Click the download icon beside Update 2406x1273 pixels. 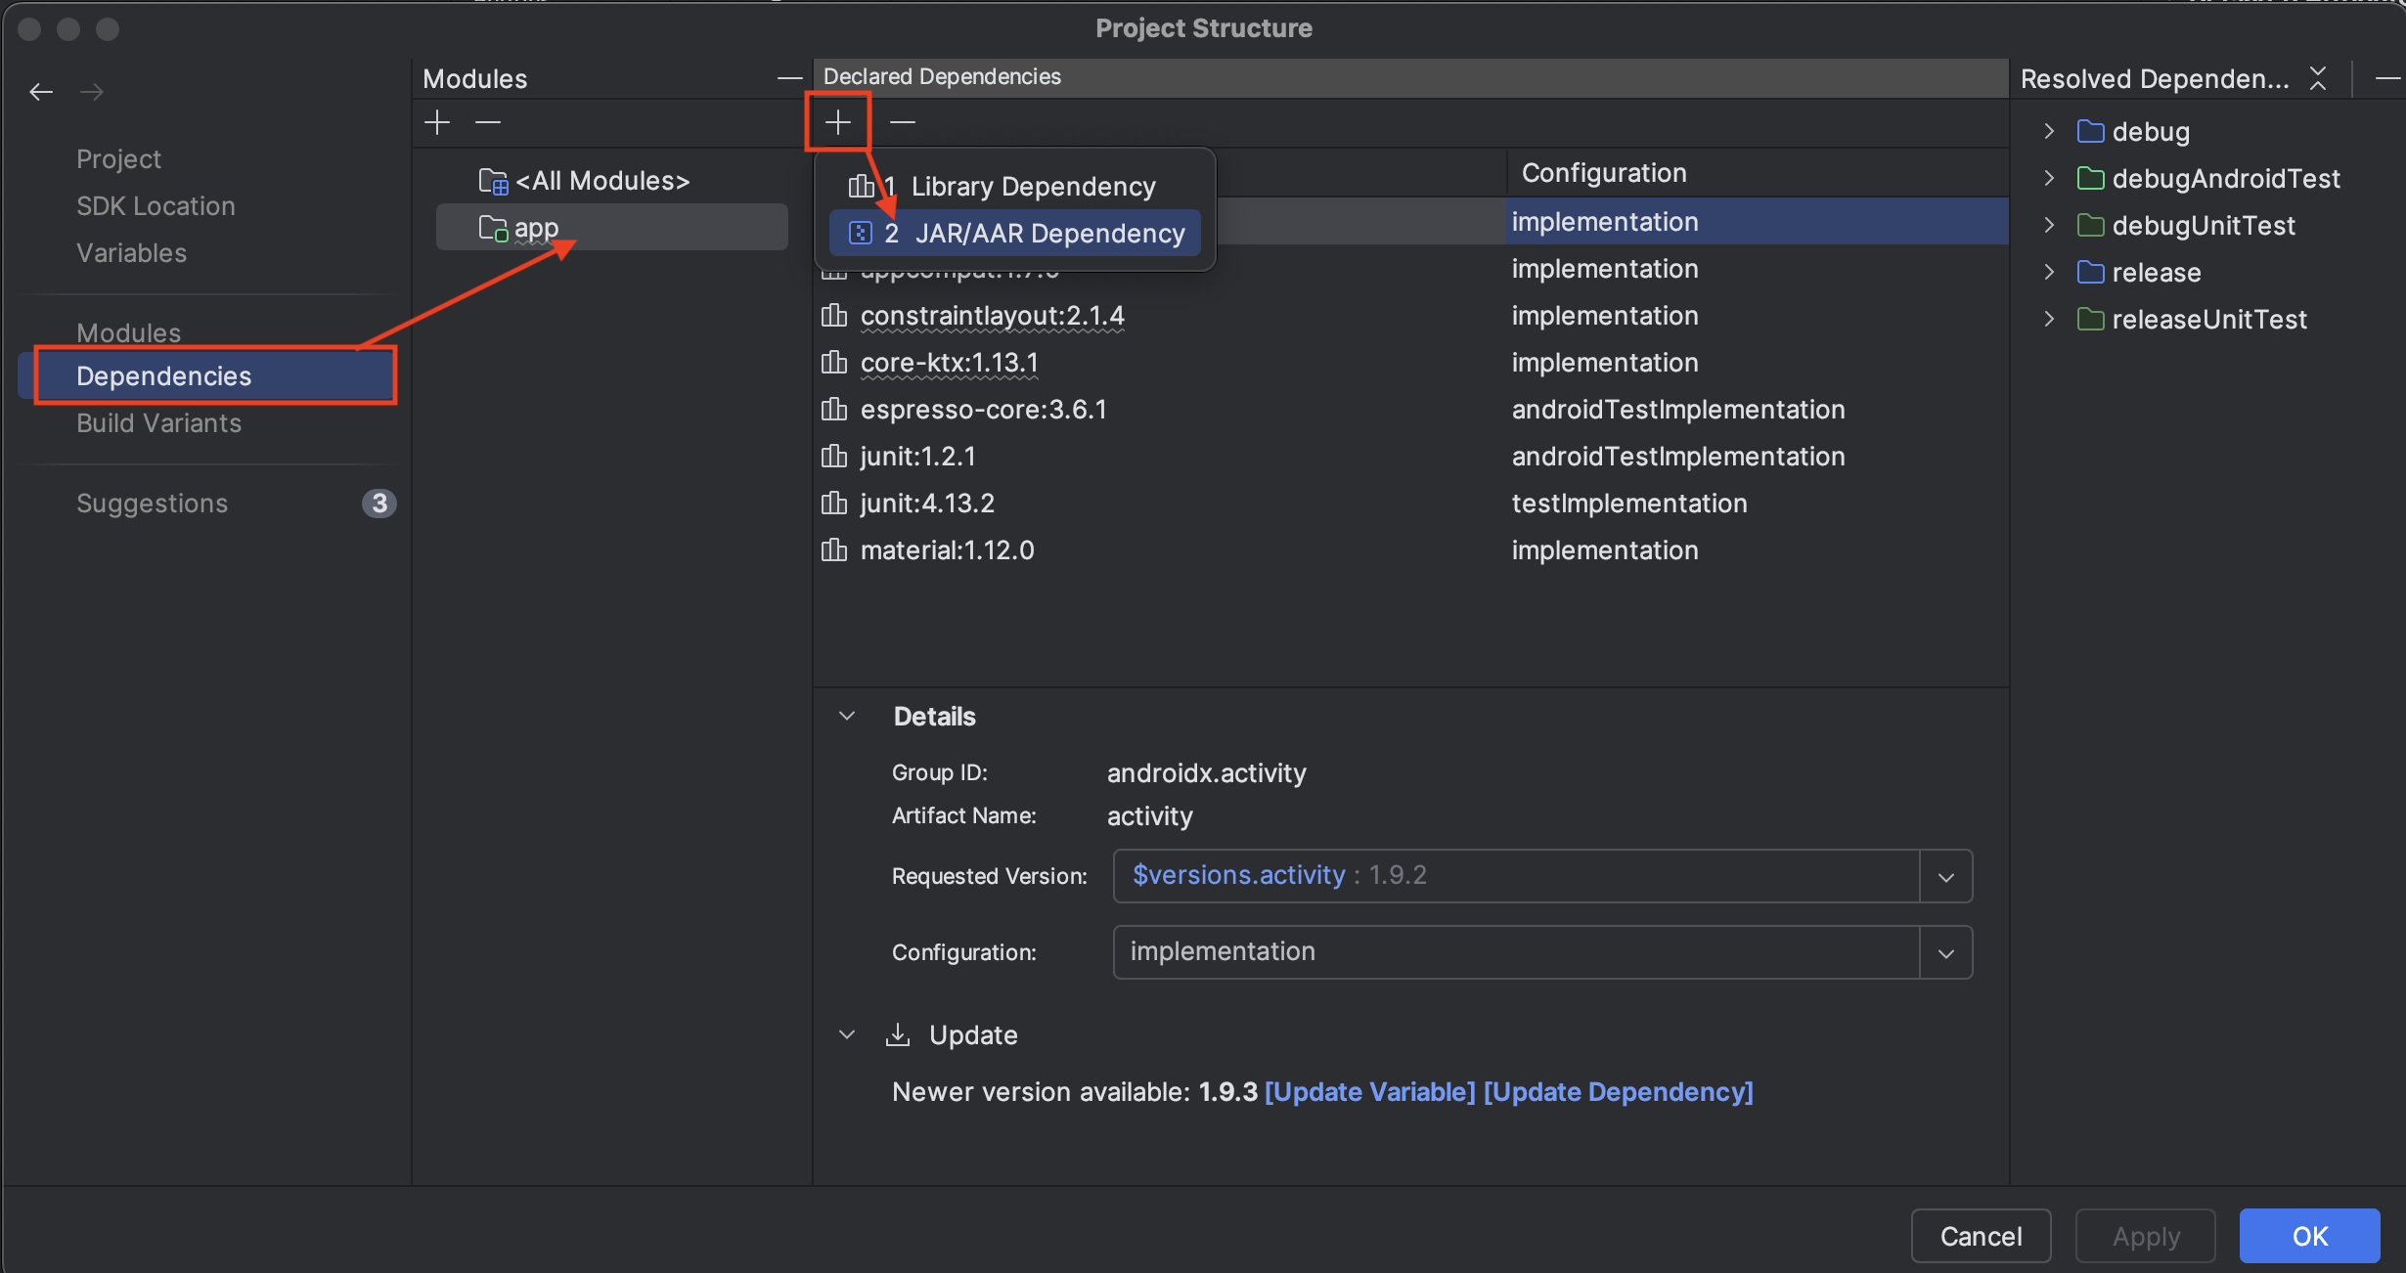click(x=897, y=1034)
